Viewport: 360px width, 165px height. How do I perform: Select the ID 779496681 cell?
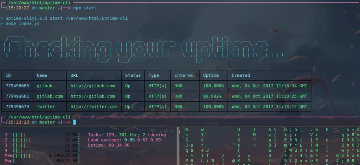point(17,96)
